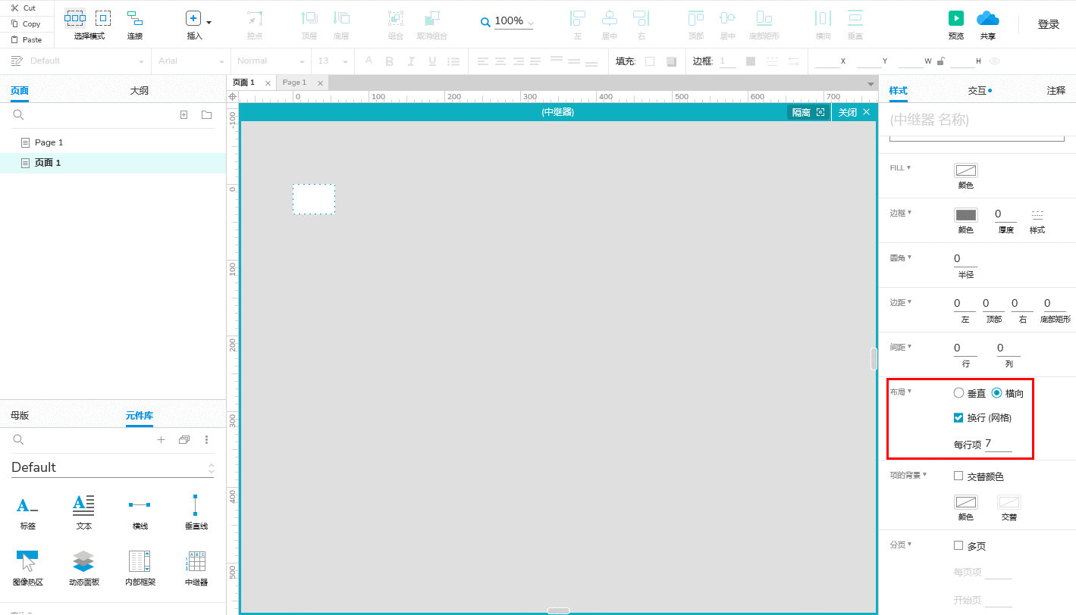Select the 动态面板 dynamic panel widget
1076x615 pixels.
83,569
